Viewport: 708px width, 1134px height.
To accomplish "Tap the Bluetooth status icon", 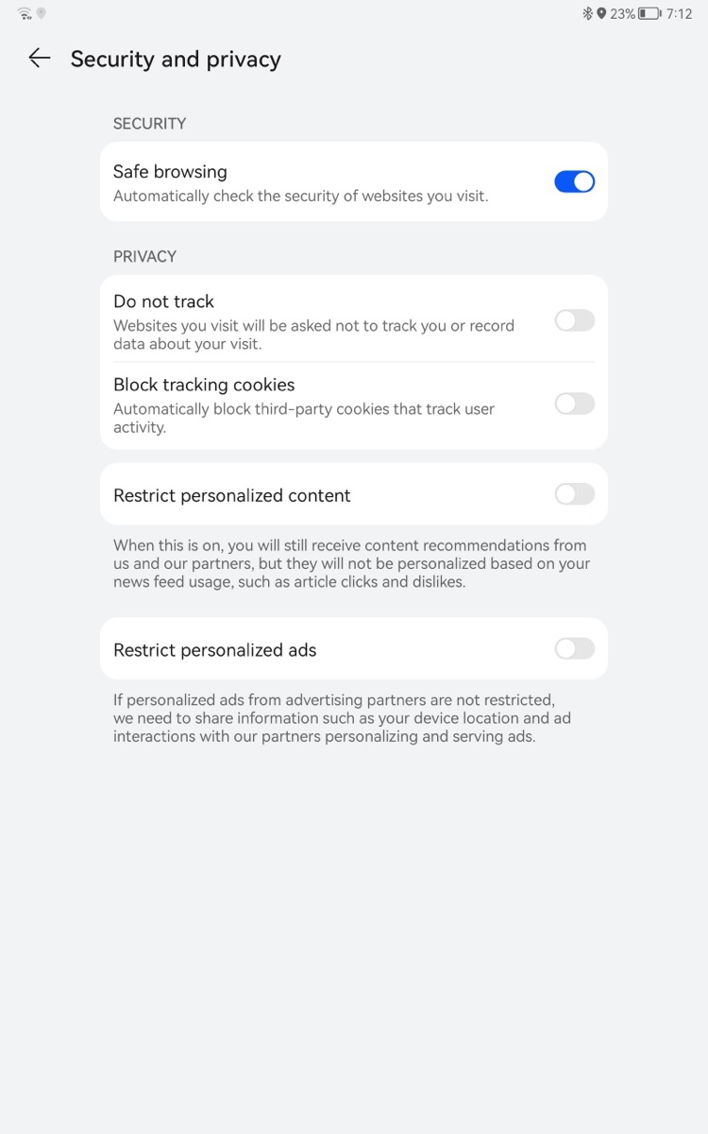I will pyautogui.click(x=587, y=13).
